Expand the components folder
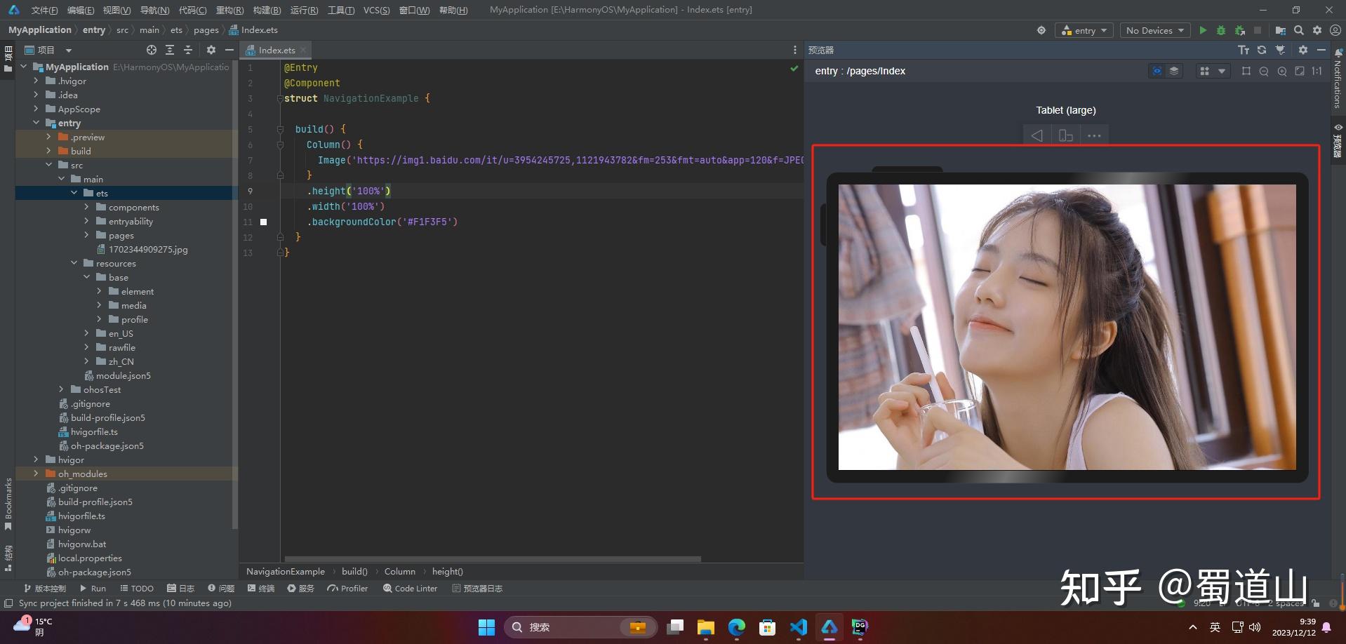Viewport: 1346px width, 644px height. (x=86, y=207)
